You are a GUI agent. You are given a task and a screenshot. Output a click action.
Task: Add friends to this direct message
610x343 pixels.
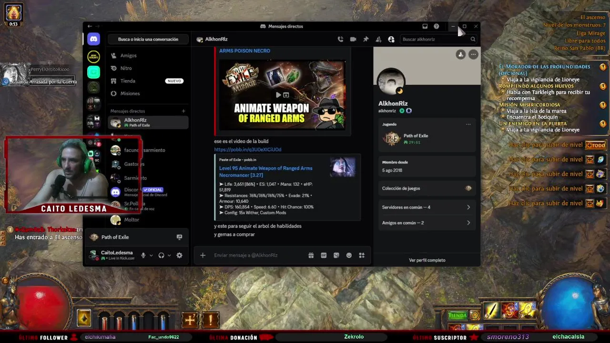(x=378, y=40)
